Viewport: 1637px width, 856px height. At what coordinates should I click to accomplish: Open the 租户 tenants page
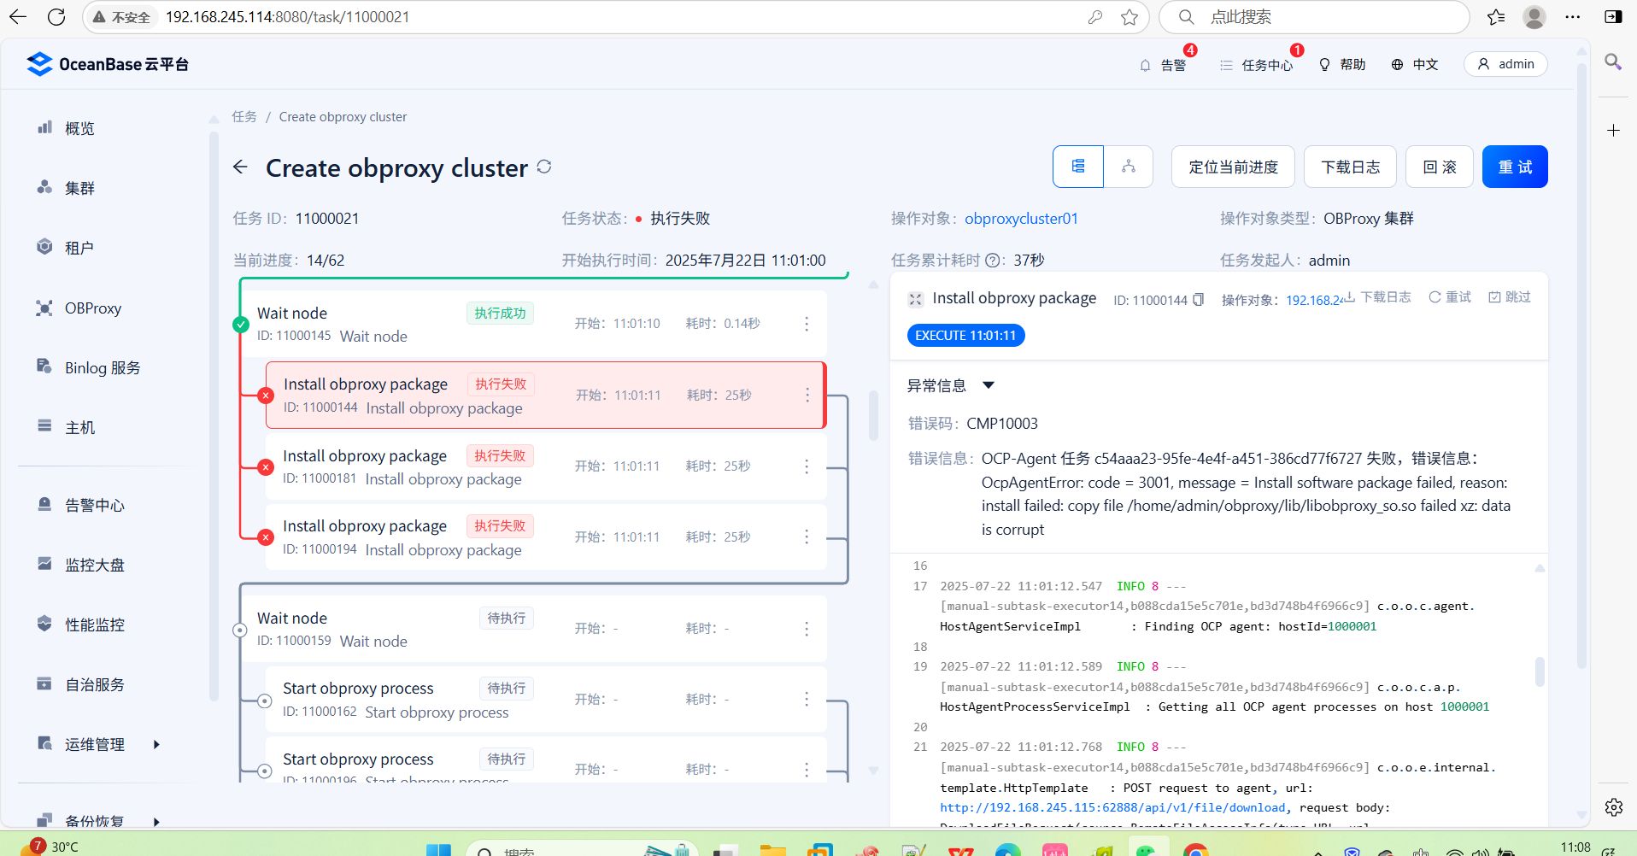coord(79,248)
